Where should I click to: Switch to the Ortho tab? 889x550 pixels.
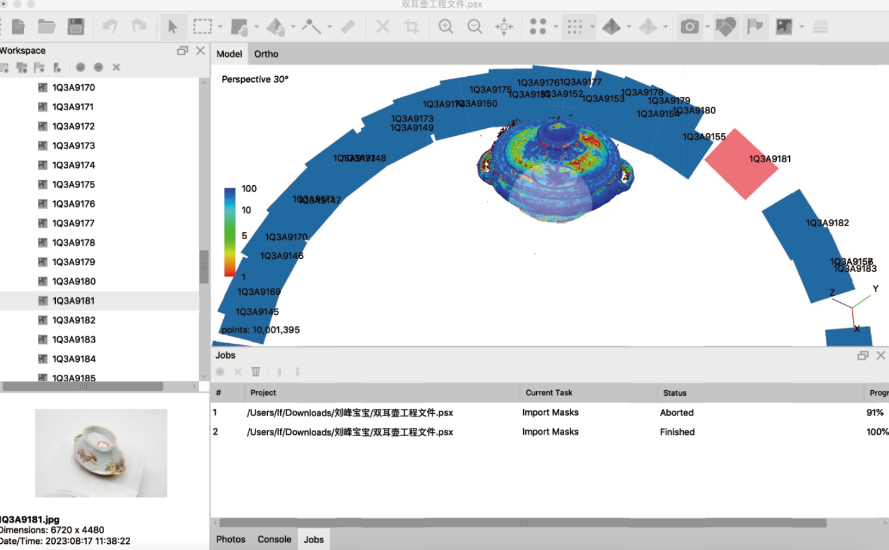point(266,54)
